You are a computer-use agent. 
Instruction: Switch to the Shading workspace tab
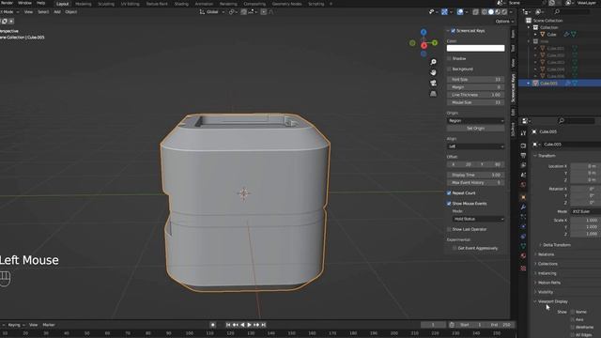point(181,4)
